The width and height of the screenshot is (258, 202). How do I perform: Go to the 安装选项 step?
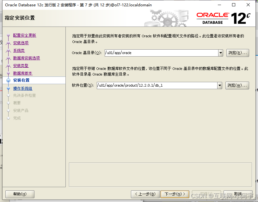click(21, 43)
